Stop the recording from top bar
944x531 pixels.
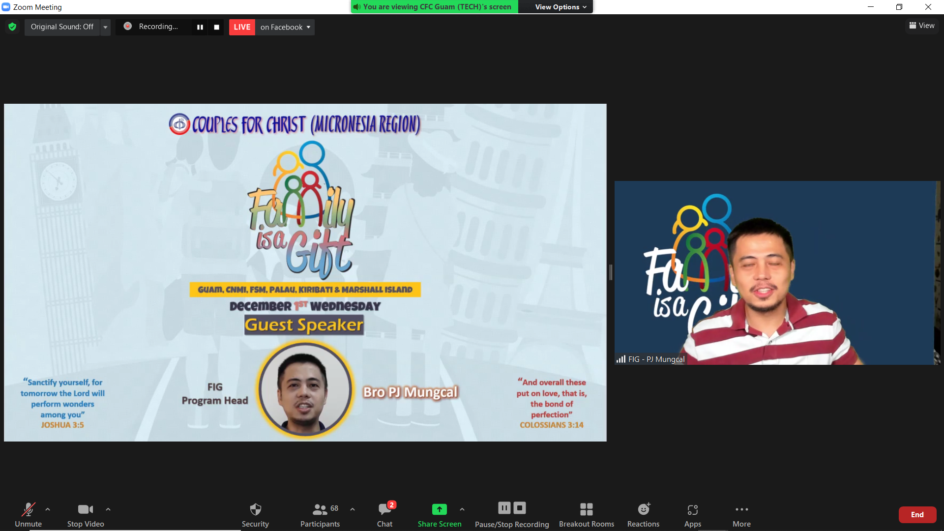(216, 27)
